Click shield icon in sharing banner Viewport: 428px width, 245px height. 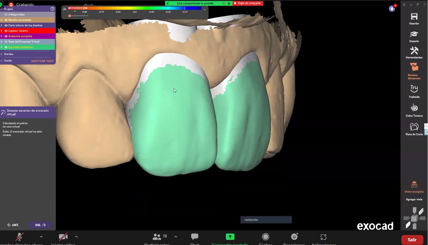[229, 3]
